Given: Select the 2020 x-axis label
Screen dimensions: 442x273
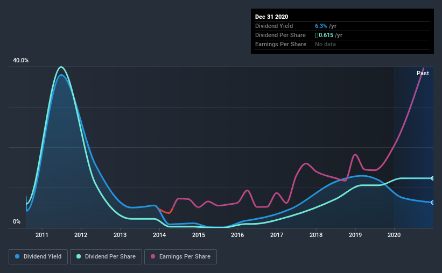Looking at the screenshot, I should pos(394,235).
